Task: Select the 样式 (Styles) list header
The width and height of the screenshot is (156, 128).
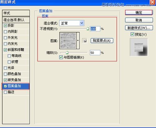Action: pyautogui.click(x=16, y=13)
